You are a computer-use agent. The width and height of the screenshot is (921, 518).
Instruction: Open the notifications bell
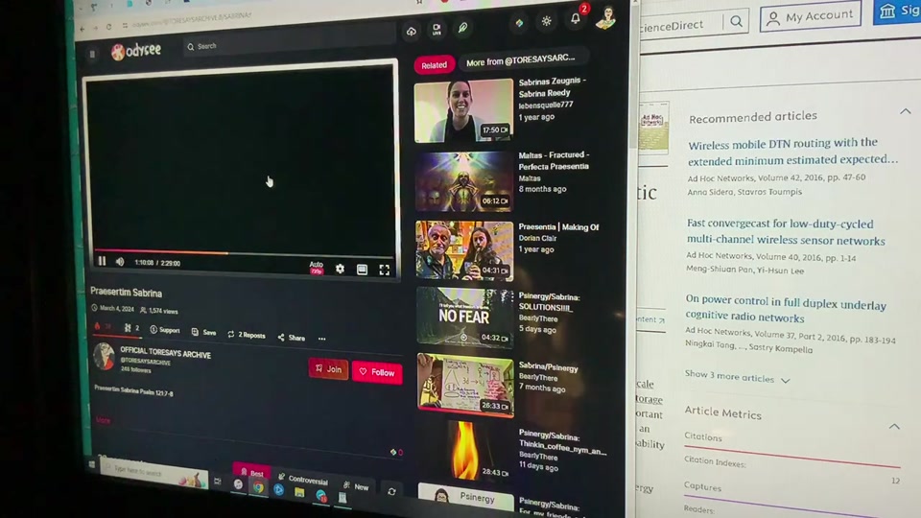click(x=576, y=18)
